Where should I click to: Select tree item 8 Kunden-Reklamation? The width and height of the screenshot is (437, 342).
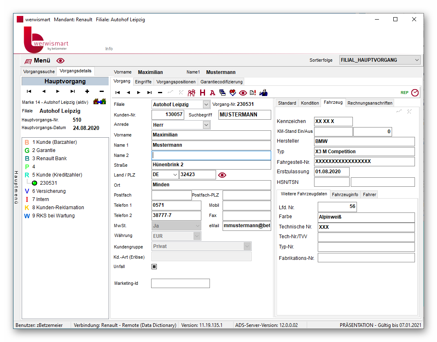58,208
